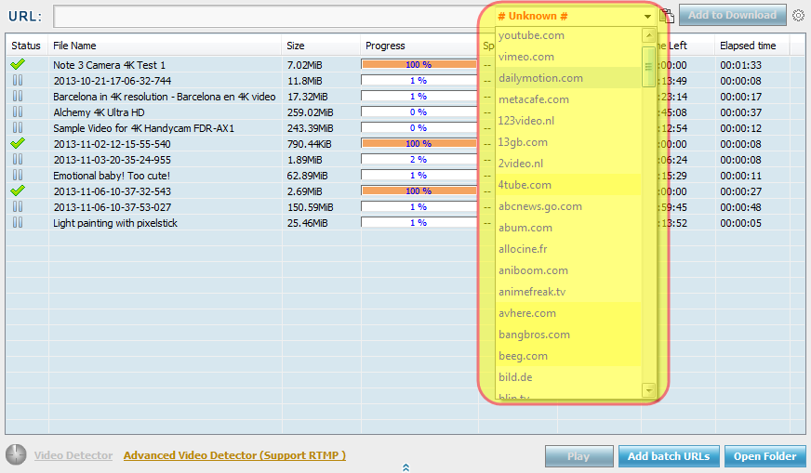Click Add to Download button
Screen dimensions: 811x473
pyautogui.click(x=732, y=16)
